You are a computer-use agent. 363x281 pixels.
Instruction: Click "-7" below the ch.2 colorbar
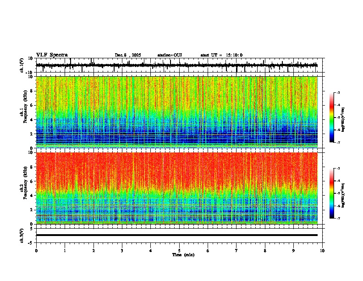[x=338, y=218]
